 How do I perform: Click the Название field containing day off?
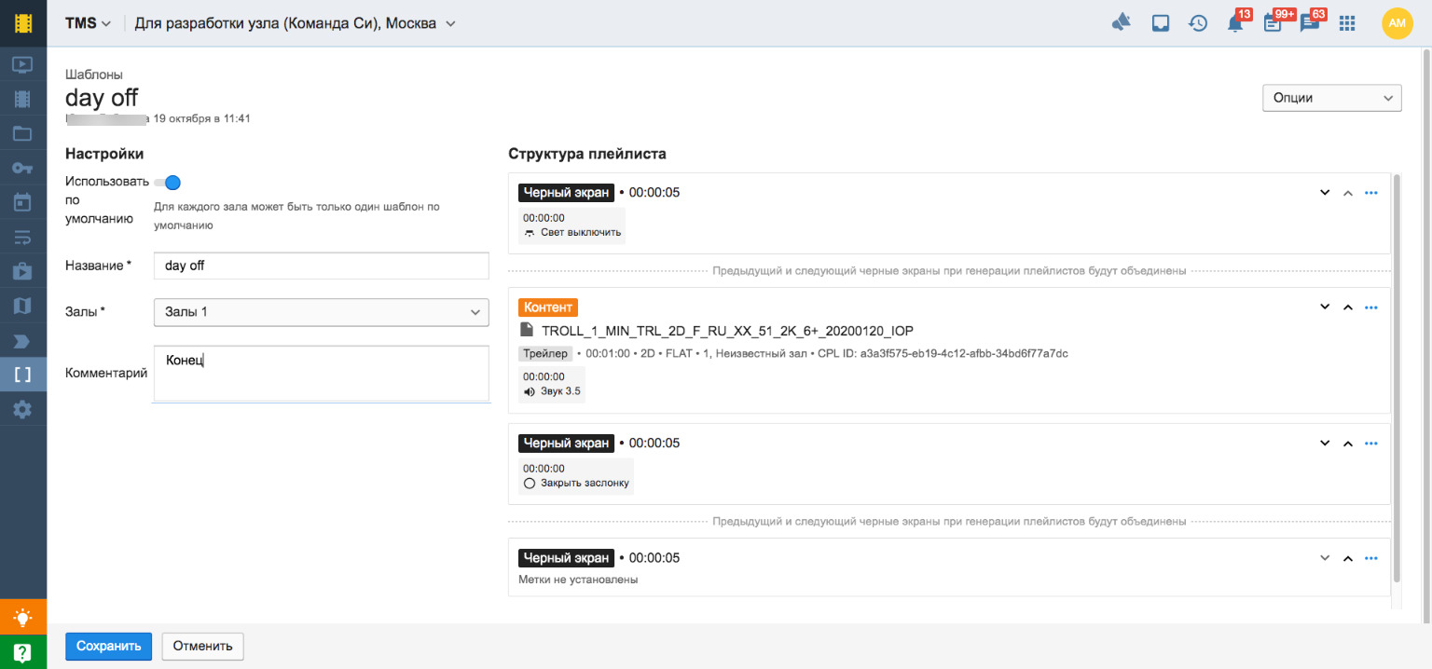click(x=321, y=266)
